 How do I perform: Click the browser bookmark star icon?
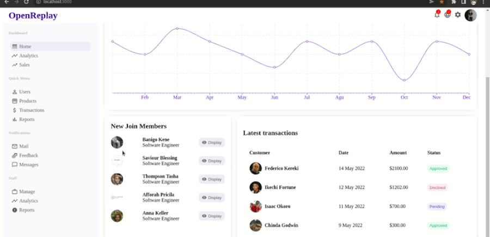click(x=442, y=2)
